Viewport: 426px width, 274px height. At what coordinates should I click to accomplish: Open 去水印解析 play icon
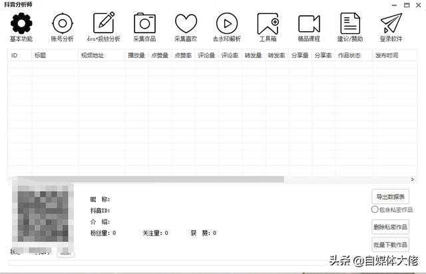[227, 23]
